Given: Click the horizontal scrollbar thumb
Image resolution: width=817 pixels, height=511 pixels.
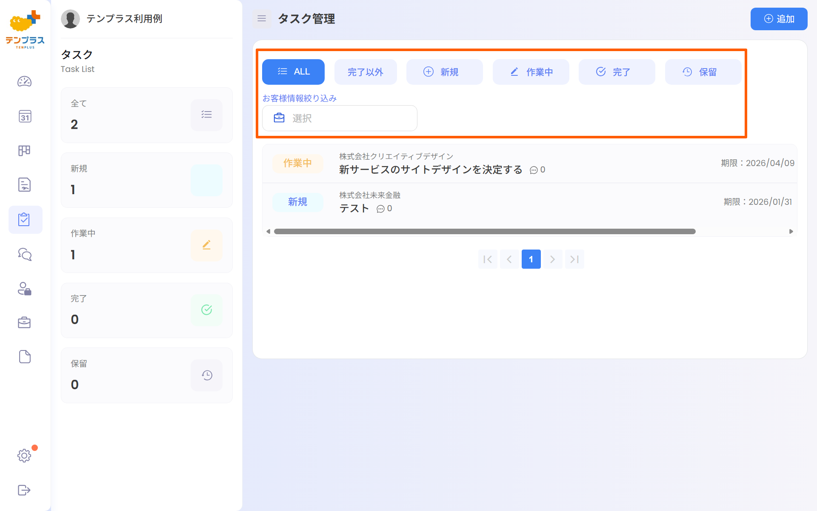Looking at the screenshot, I should [485, 231].
